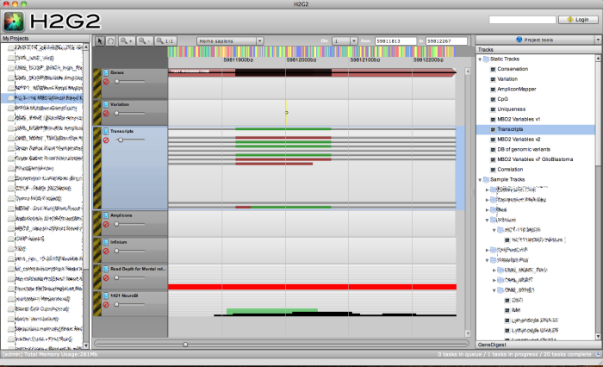Screen dimensions: 603x367
Task: Remove the Amplicons track with red icon
Action: click(x=107, y=224)
